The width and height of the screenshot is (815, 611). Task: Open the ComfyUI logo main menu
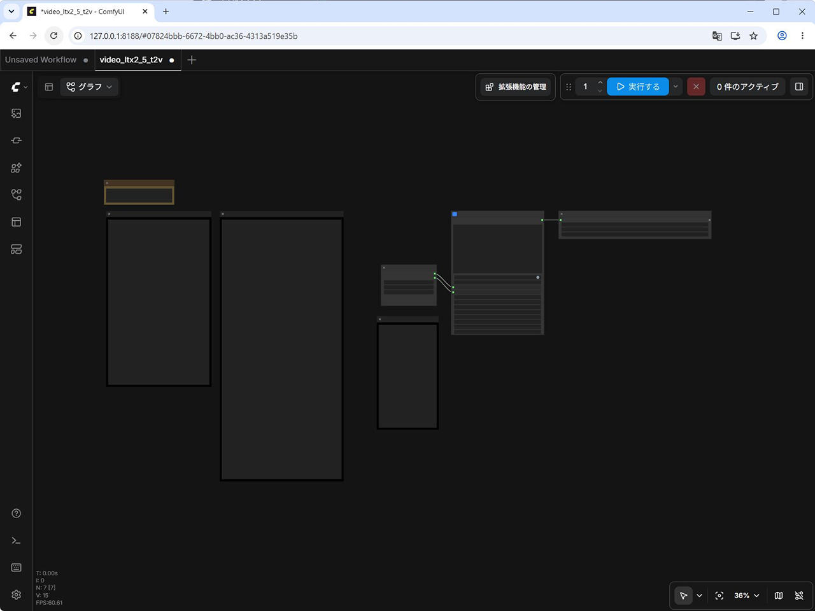(19, 87)
